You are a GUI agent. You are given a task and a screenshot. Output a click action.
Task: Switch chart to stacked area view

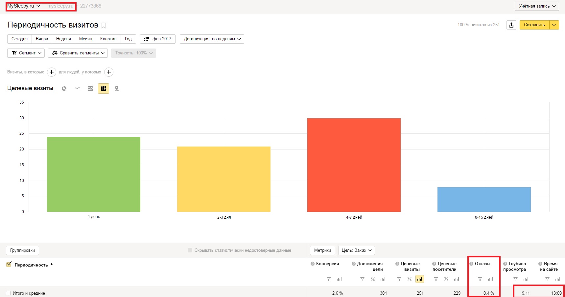point(90,89)
